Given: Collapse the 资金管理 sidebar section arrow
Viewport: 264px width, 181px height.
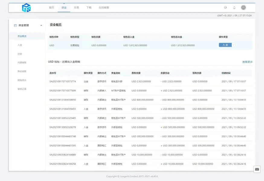Looking at the screenshot, I should coord(41,25).
